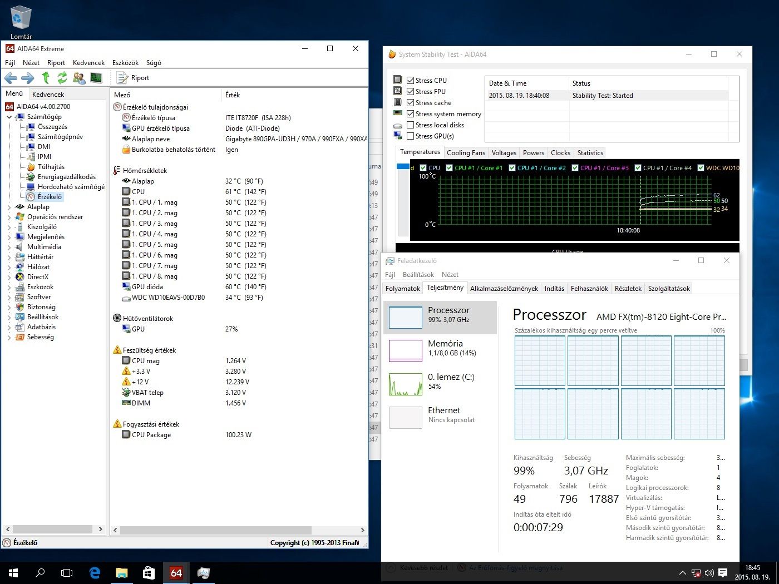The image size is (779, 584).
Task: Expand the Megjelenítés tree node
Action: point(9,237)
